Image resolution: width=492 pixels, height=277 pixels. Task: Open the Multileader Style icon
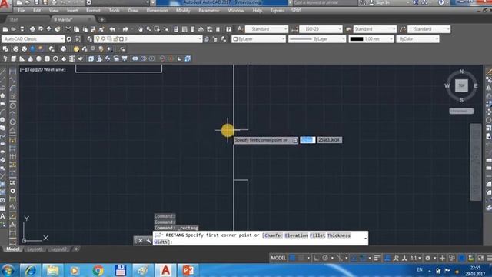[403, 29]
